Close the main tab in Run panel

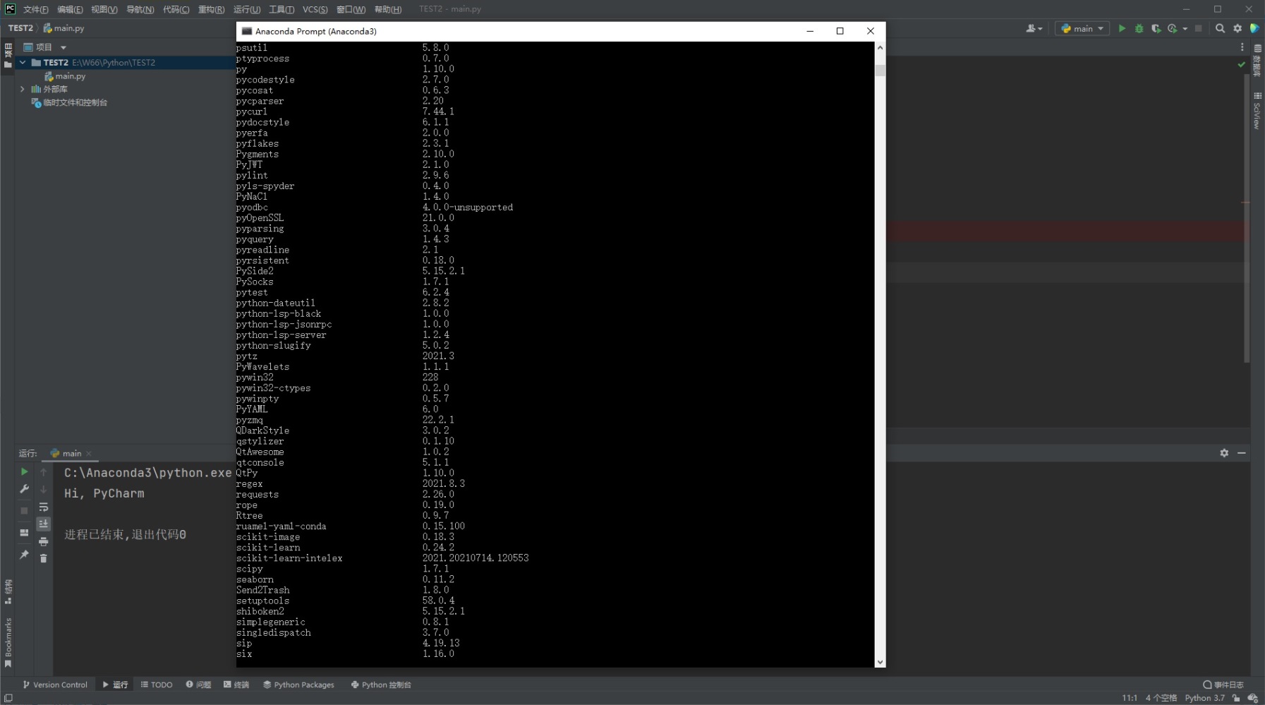click(x=89, y=454)
